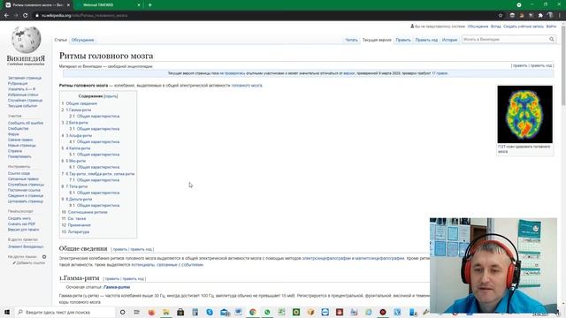The height and width of the screenshot is (318, 566).
Task: Open TeamViewer from the taskbar
Action: pyautogui.click(x=325, y=312)
